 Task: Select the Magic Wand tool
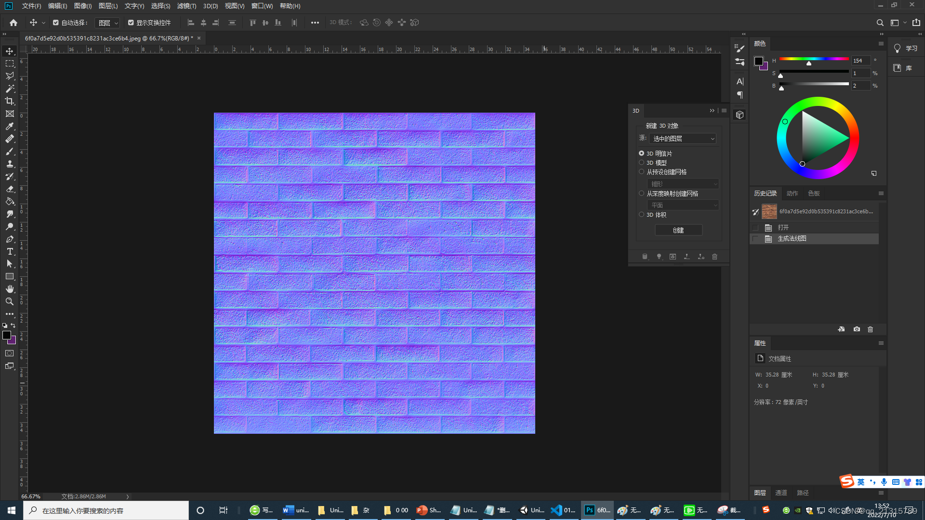(x=10, y=89)
